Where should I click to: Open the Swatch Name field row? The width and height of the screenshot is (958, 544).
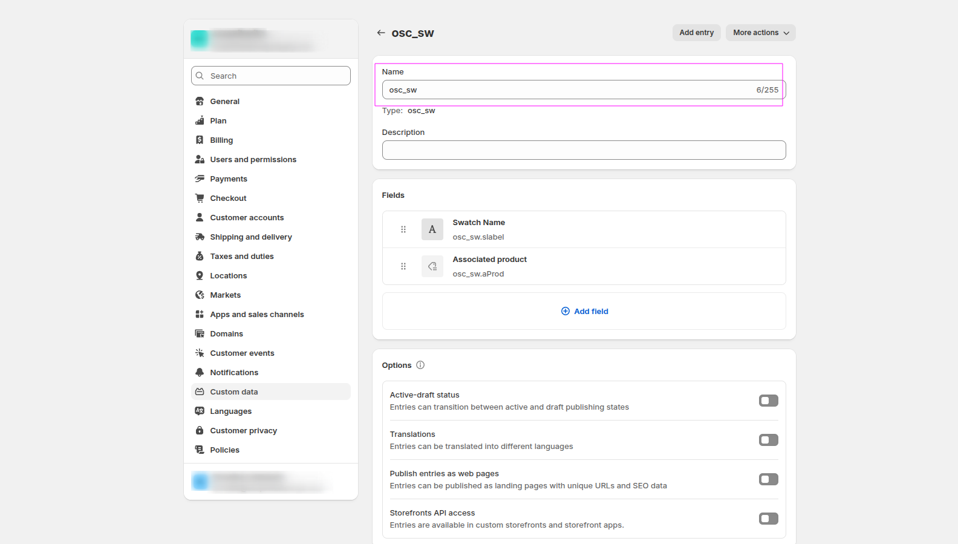tap(584, 229)
